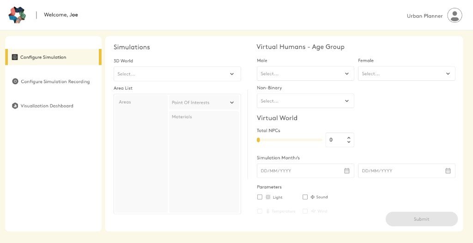Image resolution: width=473 pixels, height=243 pixels.
Task: Click the Welcome, Joe greeting
Action: pyautogui.click(x=61, y=15)
